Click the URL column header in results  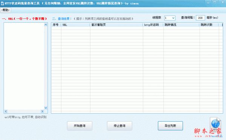click(76, 25)
